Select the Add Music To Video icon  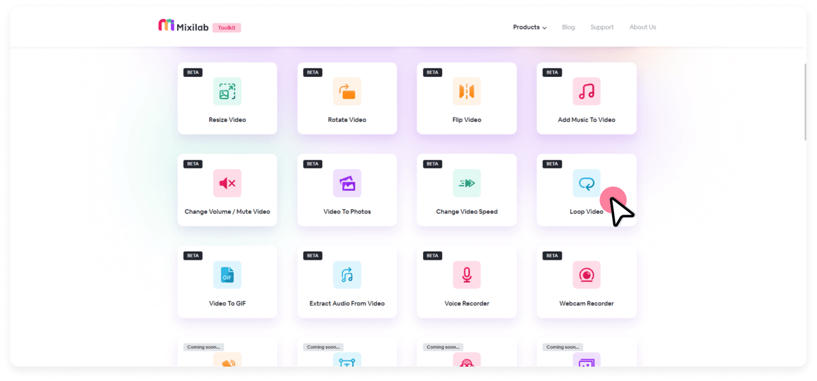click(x=586, y=91)
